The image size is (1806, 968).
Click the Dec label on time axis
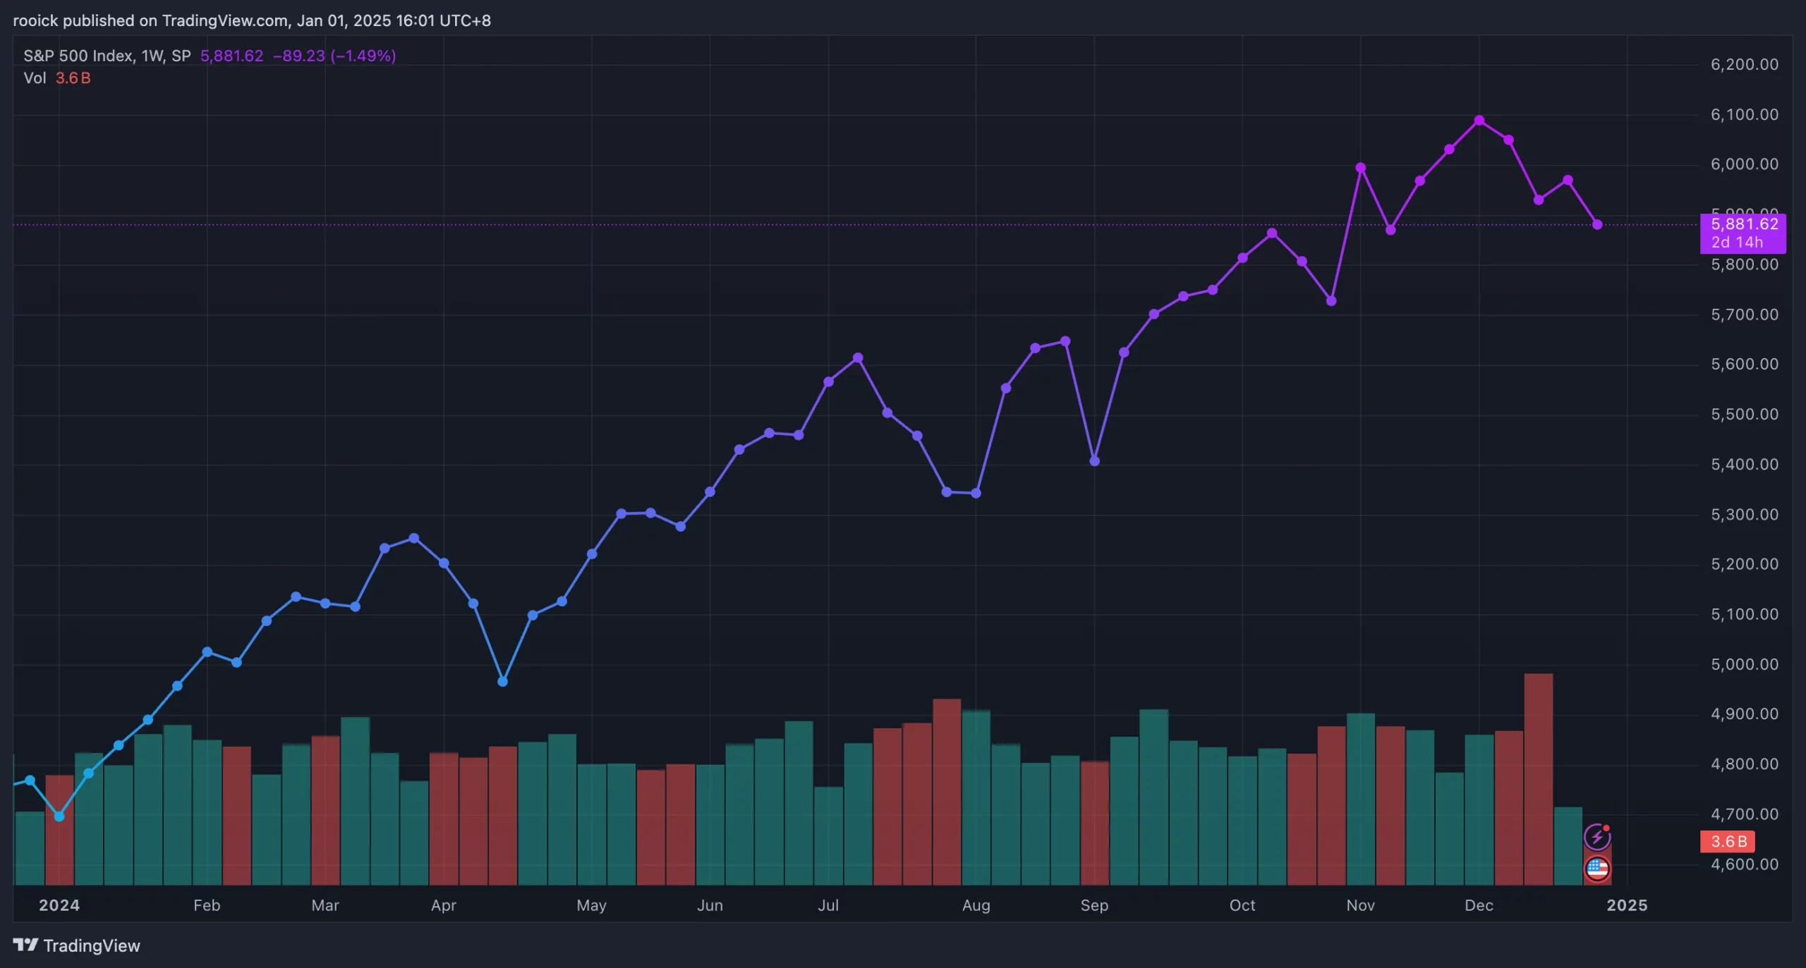(1479, 905)
